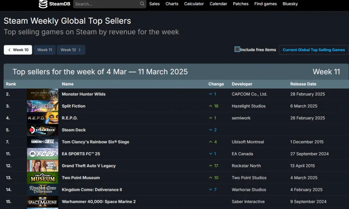Viewport: 349px width, 209px height.
Task: Open Steam Deck name link
Action: [74, 130]
